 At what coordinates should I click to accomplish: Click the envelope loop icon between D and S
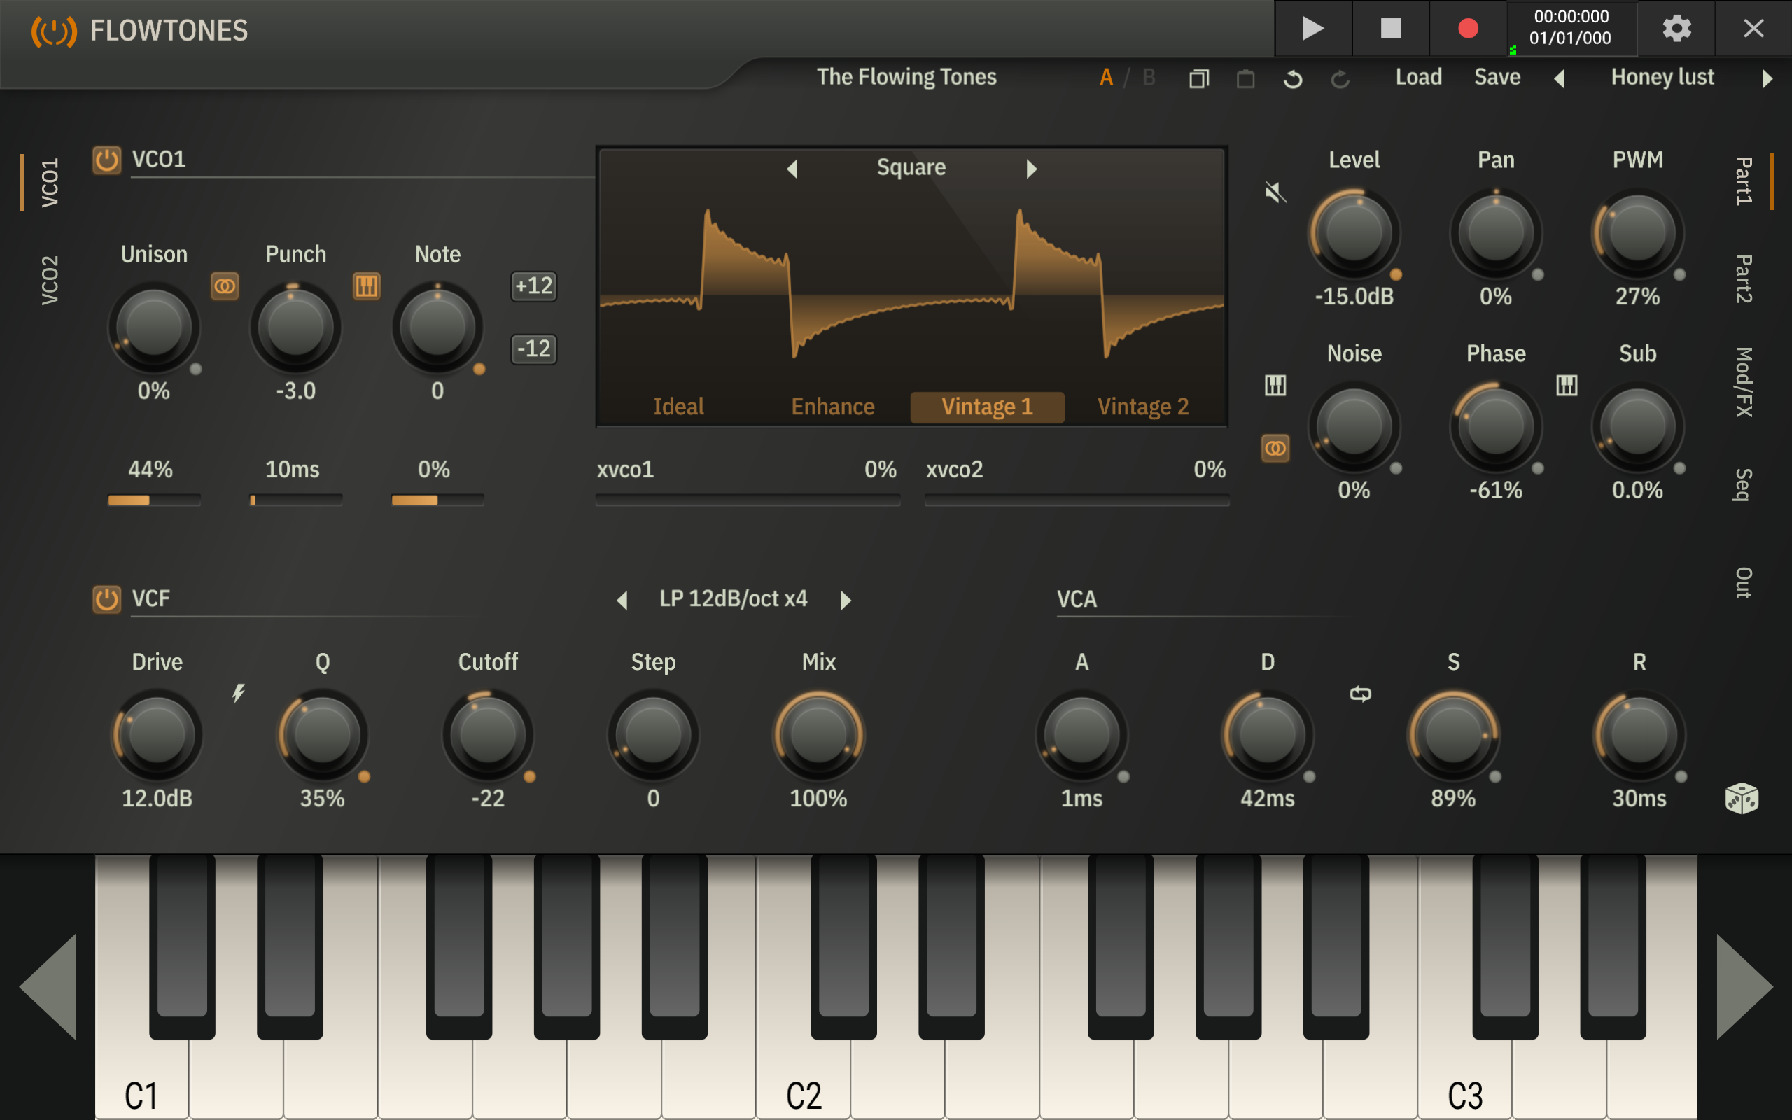coord(1360,694)
